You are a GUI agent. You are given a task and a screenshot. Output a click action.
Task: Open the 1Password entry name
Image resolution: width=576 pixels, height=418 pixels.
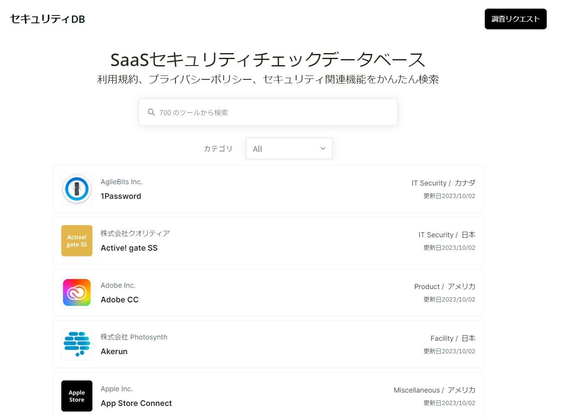(121, 196)
